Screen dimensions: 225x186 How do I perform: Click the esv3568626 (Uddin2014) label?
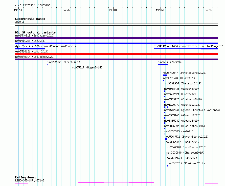coord(32,51)
